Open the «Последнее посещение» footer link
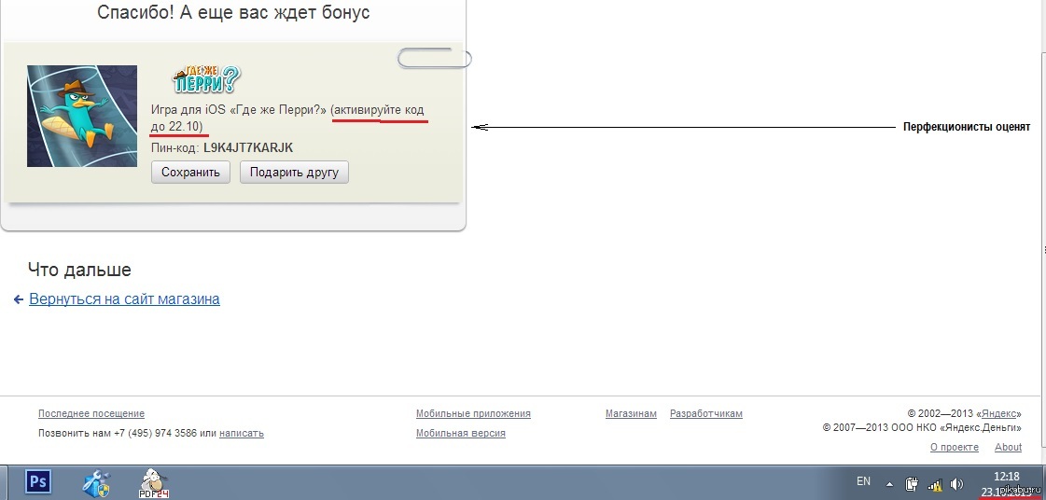Viewport: 1046px width, 500px height. tap(91, 413)
